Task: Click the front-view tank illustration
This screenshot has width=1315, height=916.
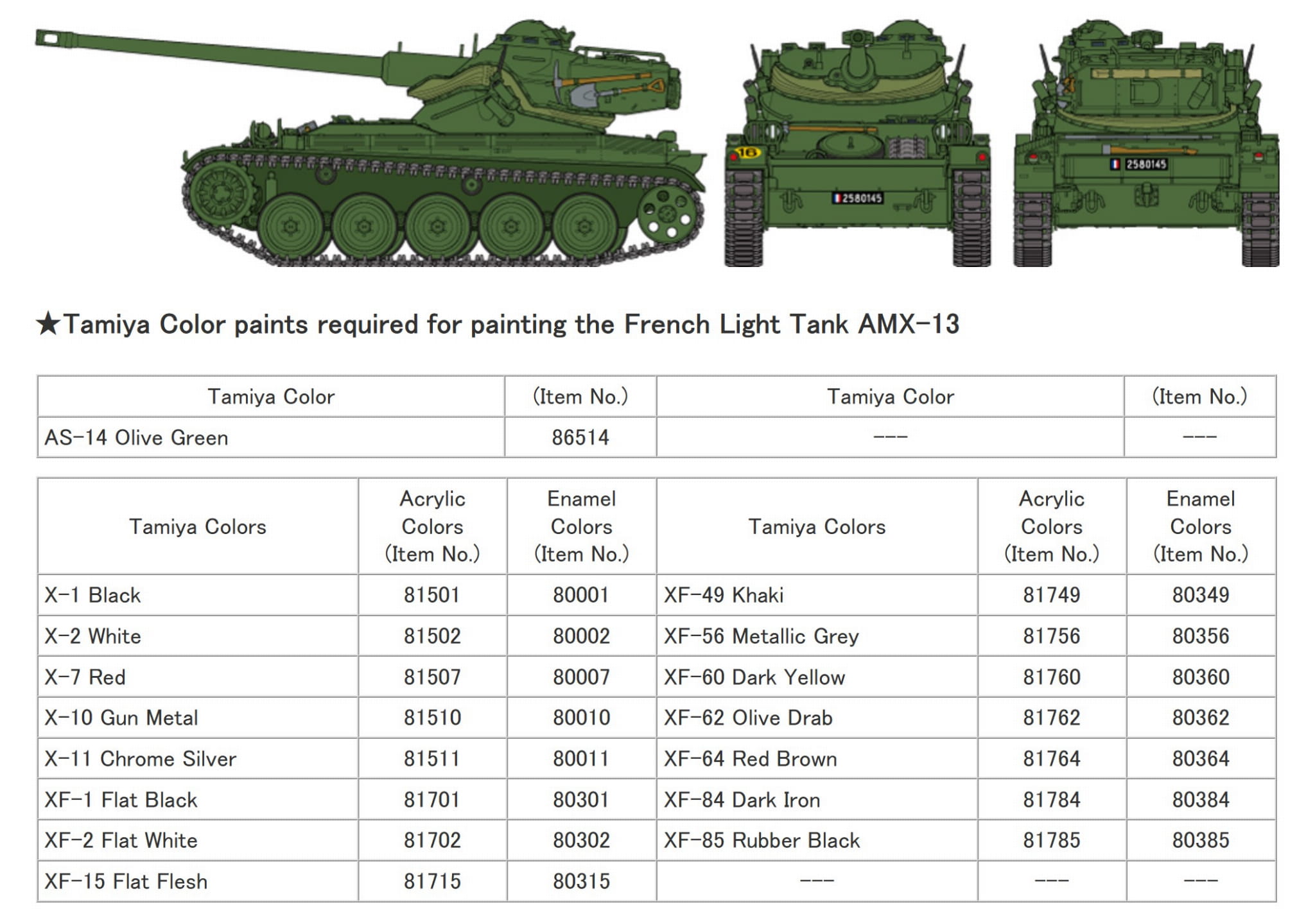Action: point(858,148)
